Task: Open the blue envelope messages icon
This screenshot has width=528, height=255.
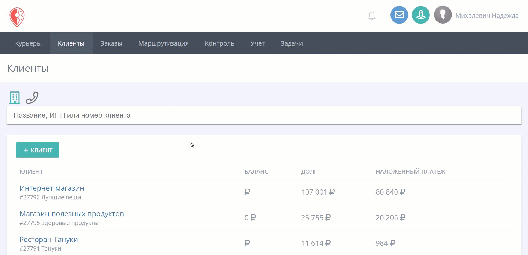Action: click(399, 15)
